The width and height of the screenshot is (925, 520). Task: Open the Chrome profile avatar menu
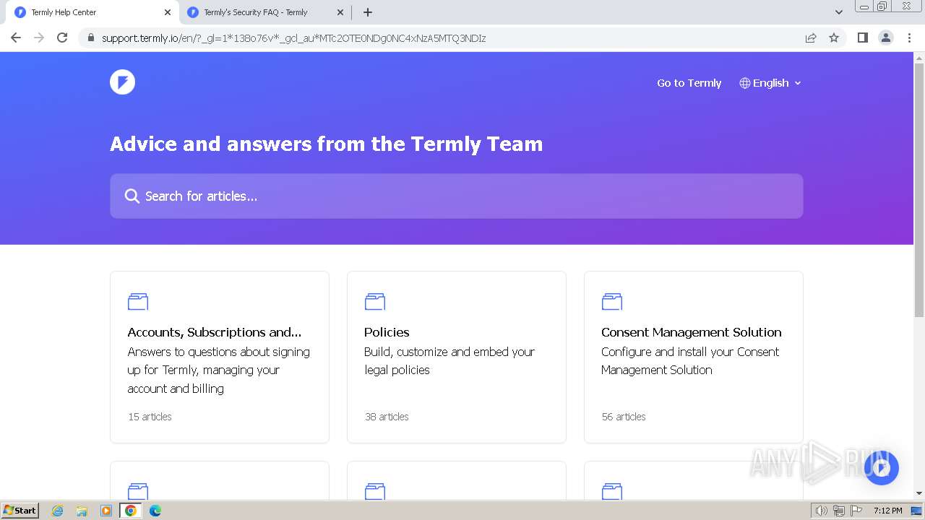pos(886,38)
